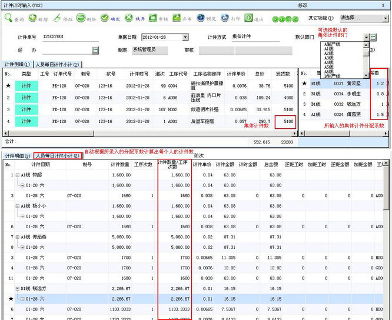
Task: Select B生产线 in department dropdown list
Action: point(332,76)
